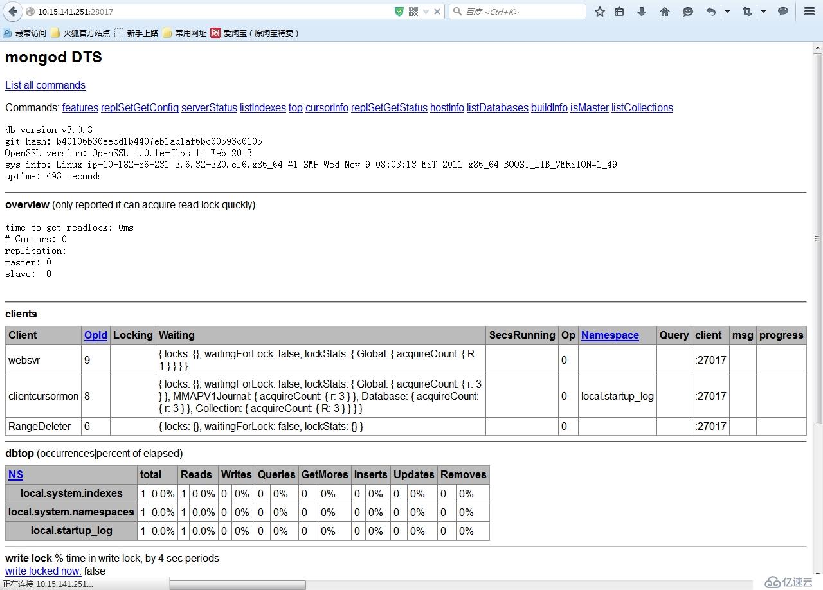Image resolution: width=823 pixels, height=590 pixels.
Task: Open the features command link
Action: click(x=80, y=107)
